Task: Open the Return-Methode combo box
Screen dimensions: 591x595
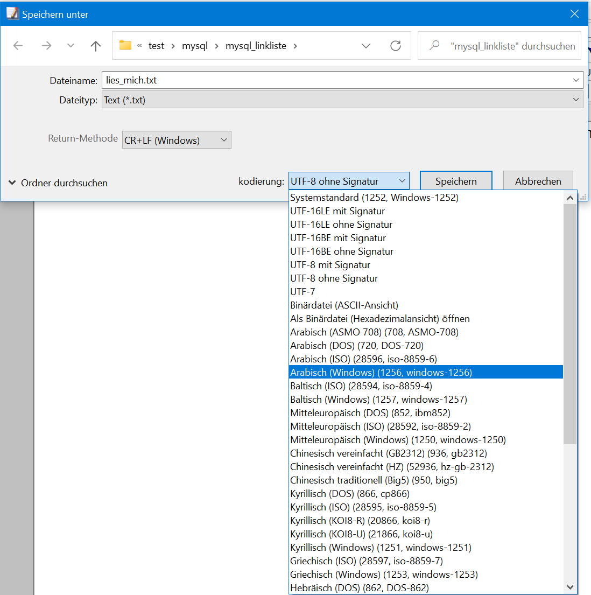Action: pos(177,140)
